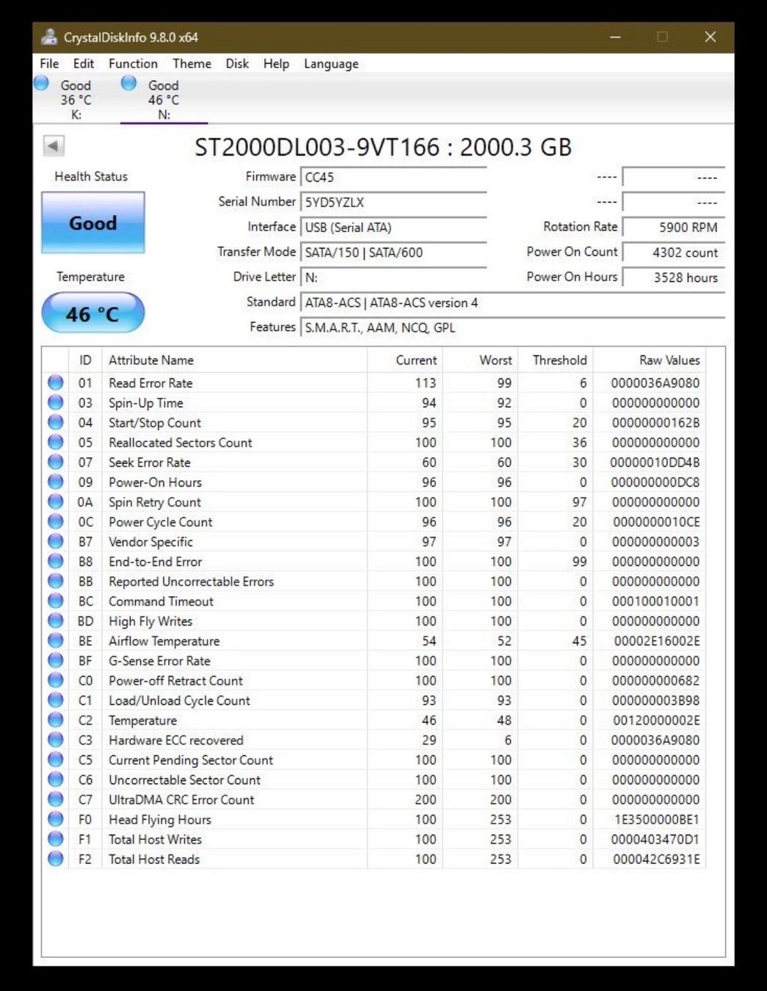Click status orb for Reallocated Sectors Count

[56, 442]
